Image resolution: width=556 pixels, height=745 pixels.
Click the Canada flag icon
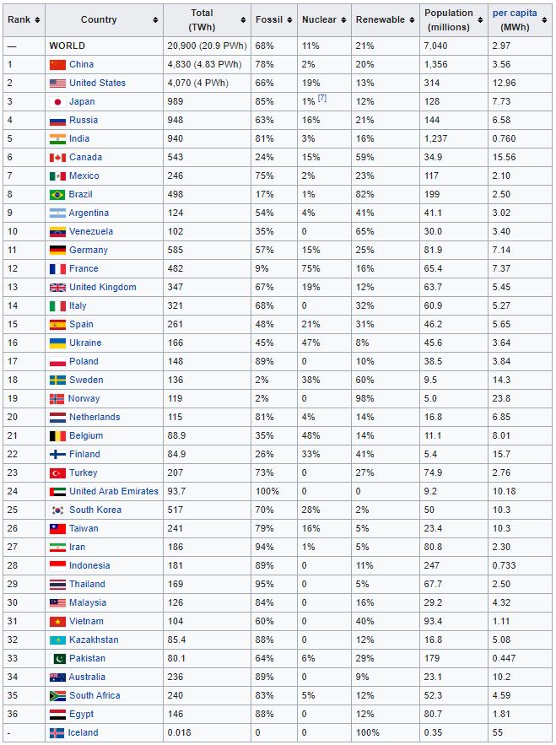click(x=57, y=157)
